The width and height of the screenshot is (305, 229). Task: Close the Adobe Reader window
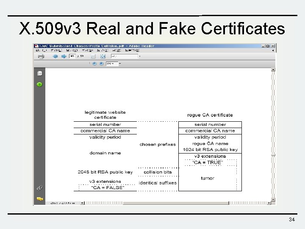[x=273, y=46]
